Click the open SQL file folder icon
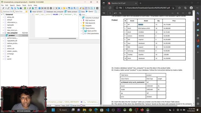201x113 pixels. pyautogui.click(x=64, y=8)
